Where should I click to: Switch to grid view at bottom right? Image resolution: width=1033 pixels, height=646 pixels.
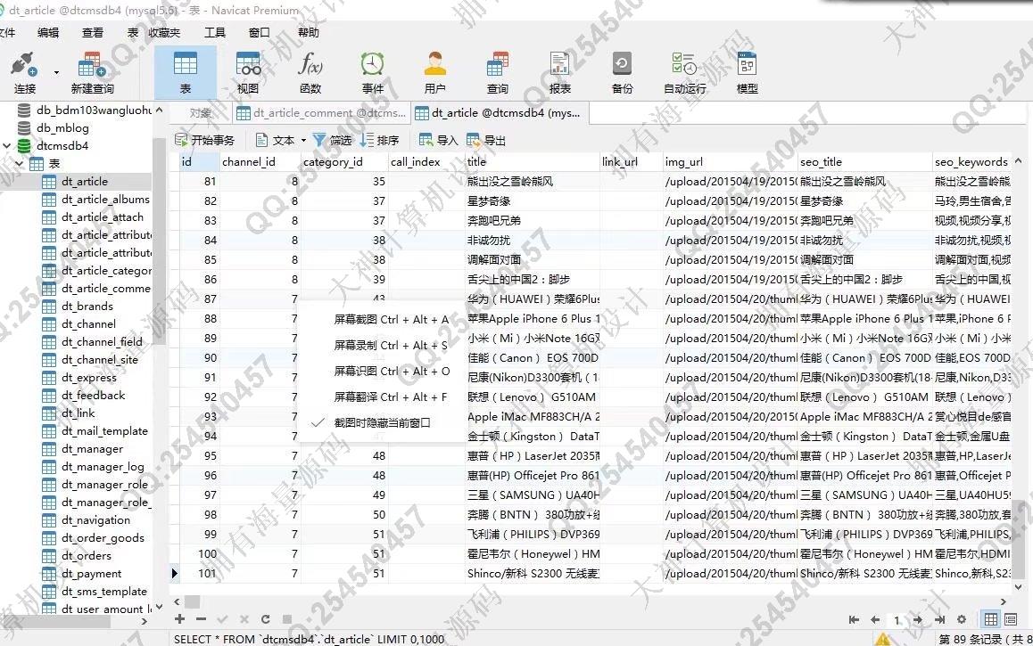(990, 619)
